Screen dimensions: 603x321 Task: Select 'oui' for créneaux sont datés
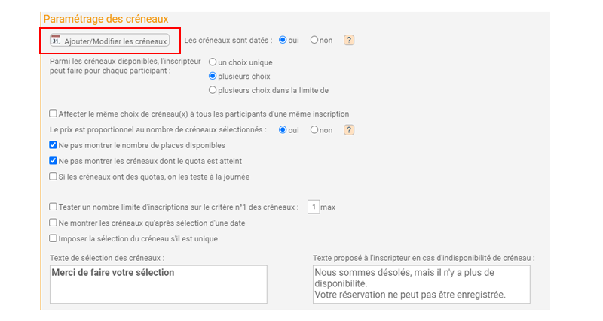283,40
